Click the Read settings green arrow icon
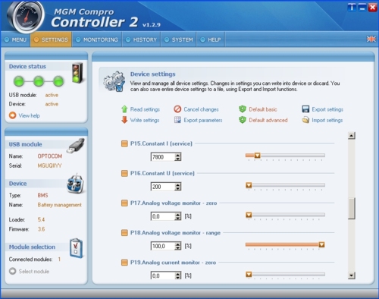The image size is (379, 299). point(124,109)
